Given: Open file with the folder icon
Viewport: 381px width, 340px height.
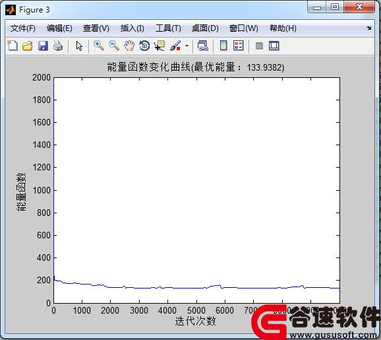Looking at the screenshot, I should coord(28,46).
